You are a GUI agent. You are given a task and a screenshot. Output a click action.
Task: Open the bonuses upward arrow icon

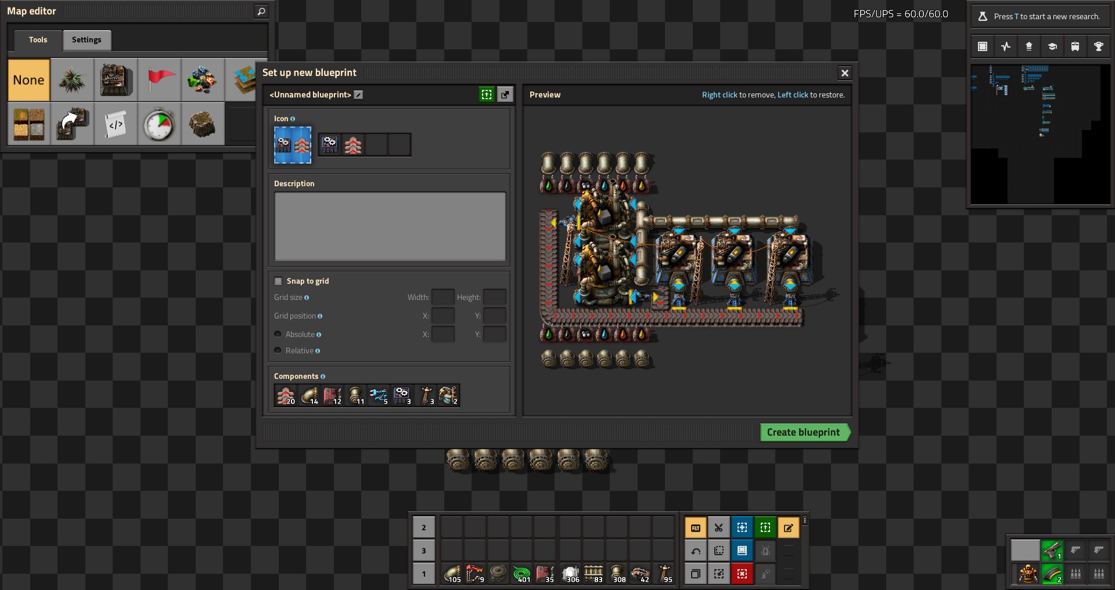(1029, 46)
